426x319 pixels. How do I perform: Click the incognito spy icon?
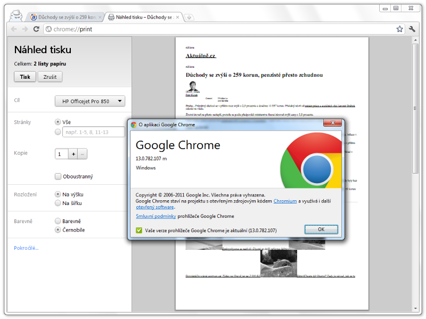(16, 16)
